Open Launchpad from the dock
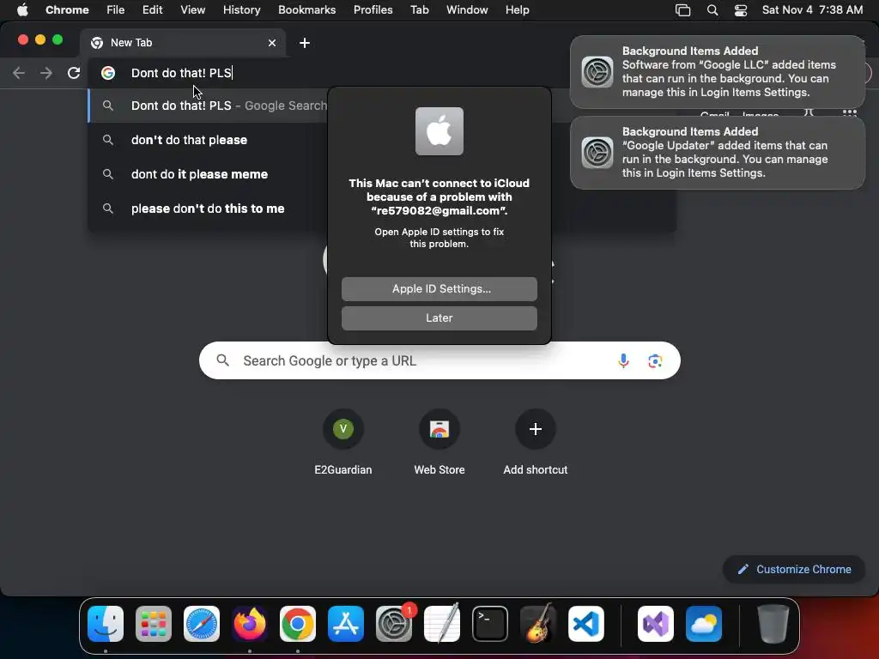The width and height of the screenshot is (879, 659). pyautogui.click(x=154, y=624)
